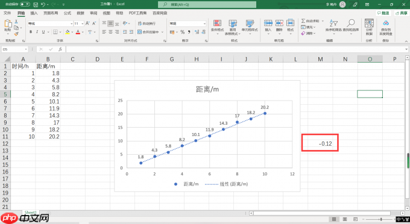Click 合并后居中 merge and center

(148, 32)
